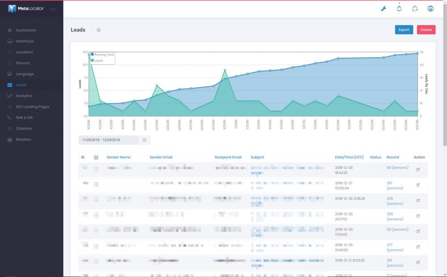
Task: Check the checkbox for the first lead row
Action: (96, 168)
